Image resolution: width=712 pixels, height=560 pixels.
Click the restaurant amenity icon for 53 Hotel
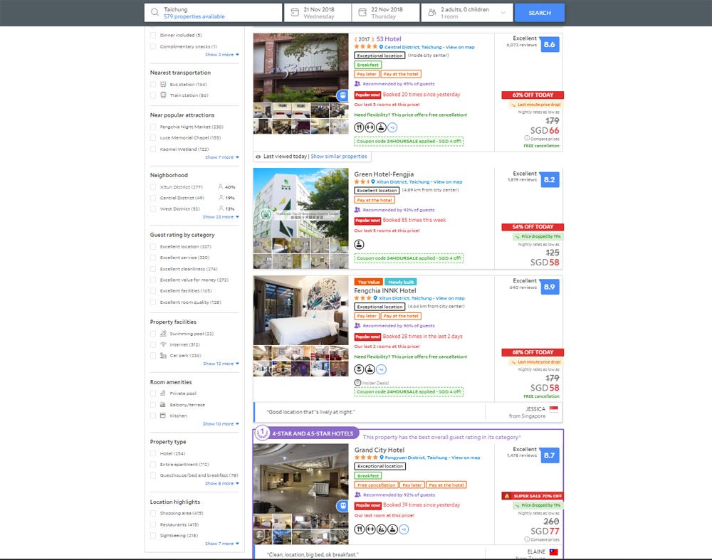pos(359,127)
